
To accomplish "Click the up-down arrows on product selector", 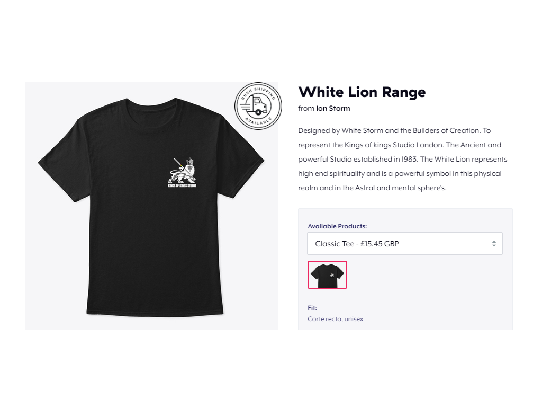I will 494,244.
